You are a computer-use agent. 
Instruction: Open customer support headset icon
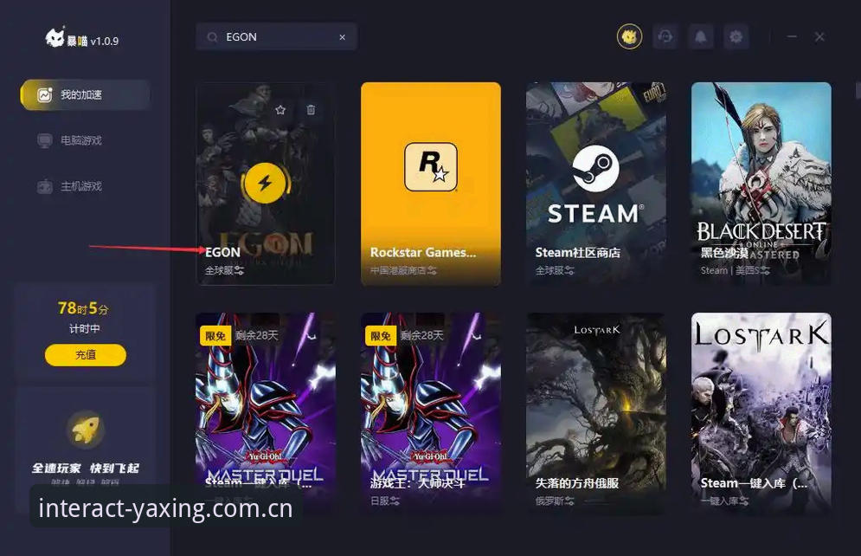[665, 37]
